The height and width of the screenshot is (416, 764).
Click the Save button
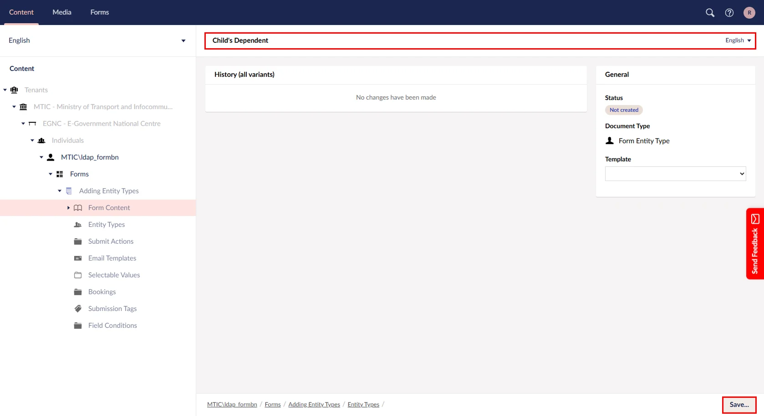[739, 405]
